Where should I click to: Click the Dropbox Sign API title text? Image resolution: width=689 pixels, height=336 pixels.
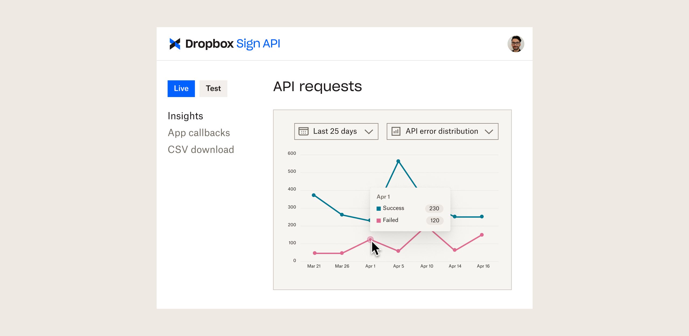coord(233,44)
